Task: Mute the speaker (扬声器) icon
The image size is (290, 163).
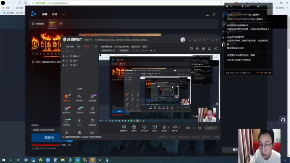Action: click(x=174, y=127)
